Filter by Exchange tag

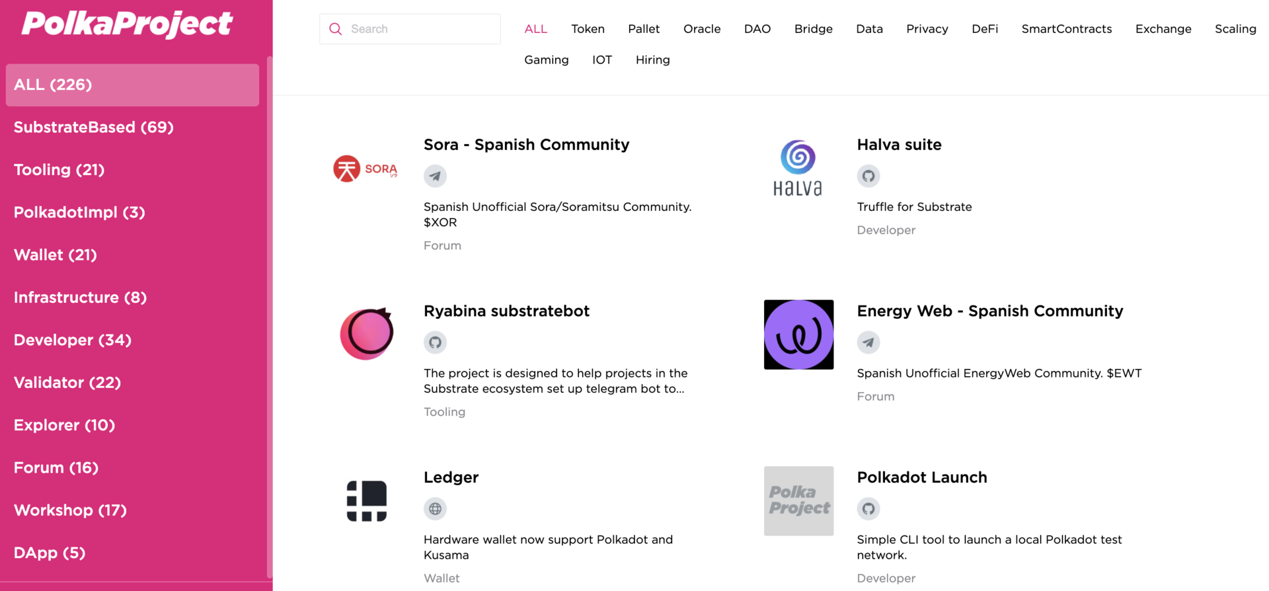[1163, 29]
